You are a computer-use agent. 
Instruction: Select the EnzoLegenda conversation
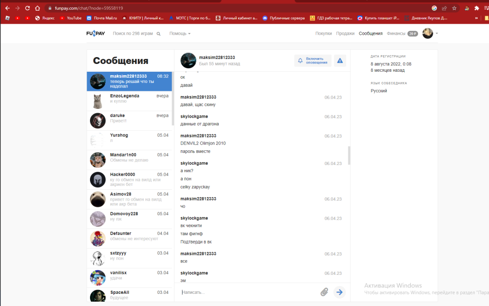click(129, 101)
